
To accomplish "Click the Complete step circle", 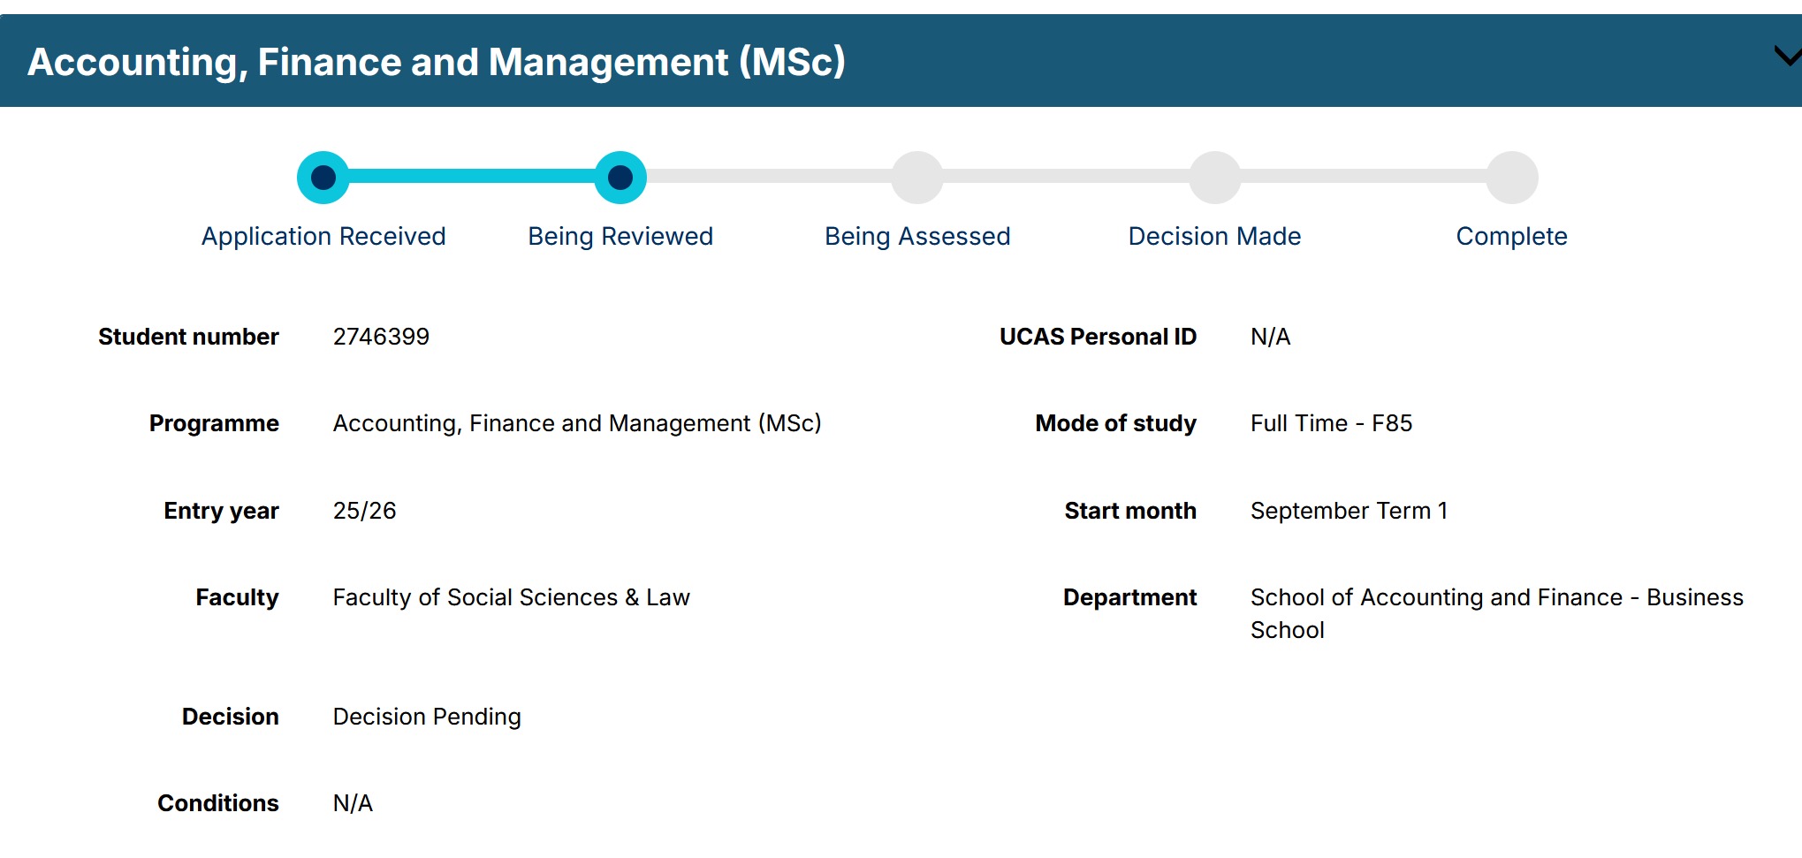I will (x=1511, y=178).
